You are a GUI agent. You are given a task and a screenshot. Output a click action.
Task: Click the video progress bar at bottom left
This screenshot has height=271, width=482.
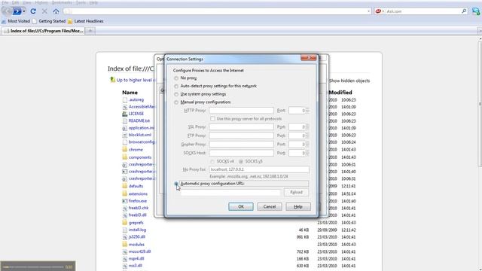[34, 267]
